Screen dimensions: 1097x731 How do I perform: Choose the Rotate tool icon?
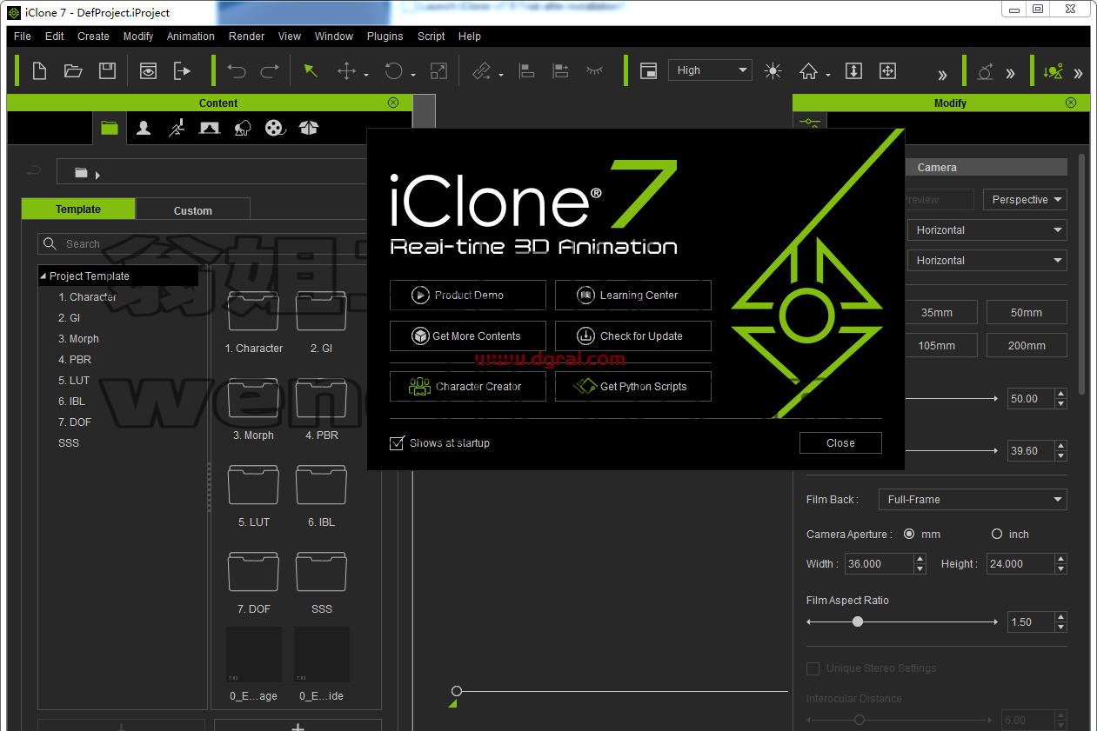point(394,71)
